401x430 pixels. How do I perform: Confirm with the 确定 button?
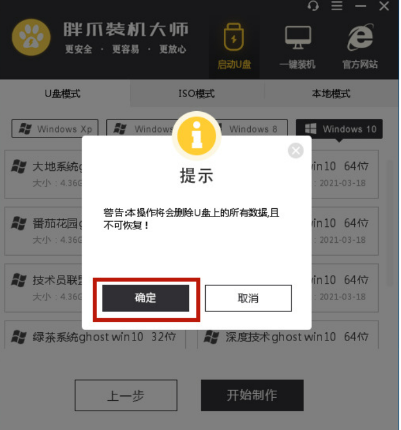coord(146,298)
